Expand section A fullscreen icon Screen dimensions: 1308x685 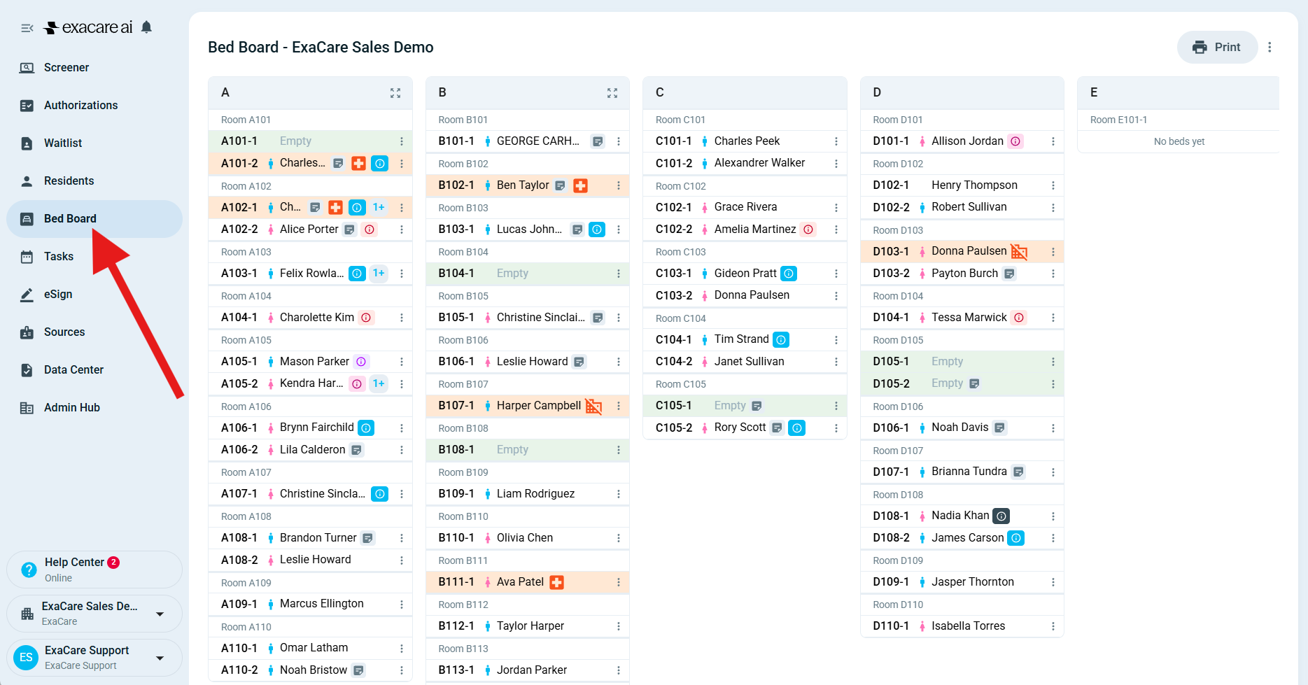(x=395, y=93)
